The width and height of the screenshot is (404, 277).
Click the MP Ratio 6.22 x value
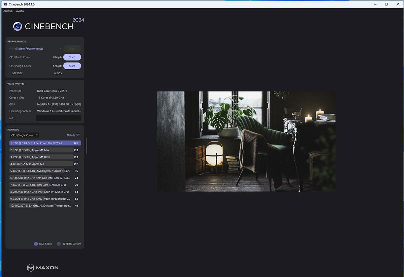click(58, 73)
